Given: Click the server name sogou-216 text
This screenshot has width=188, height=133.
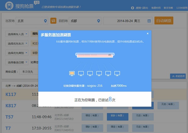Looking at the screenshot, I should [x=95, y=86].
